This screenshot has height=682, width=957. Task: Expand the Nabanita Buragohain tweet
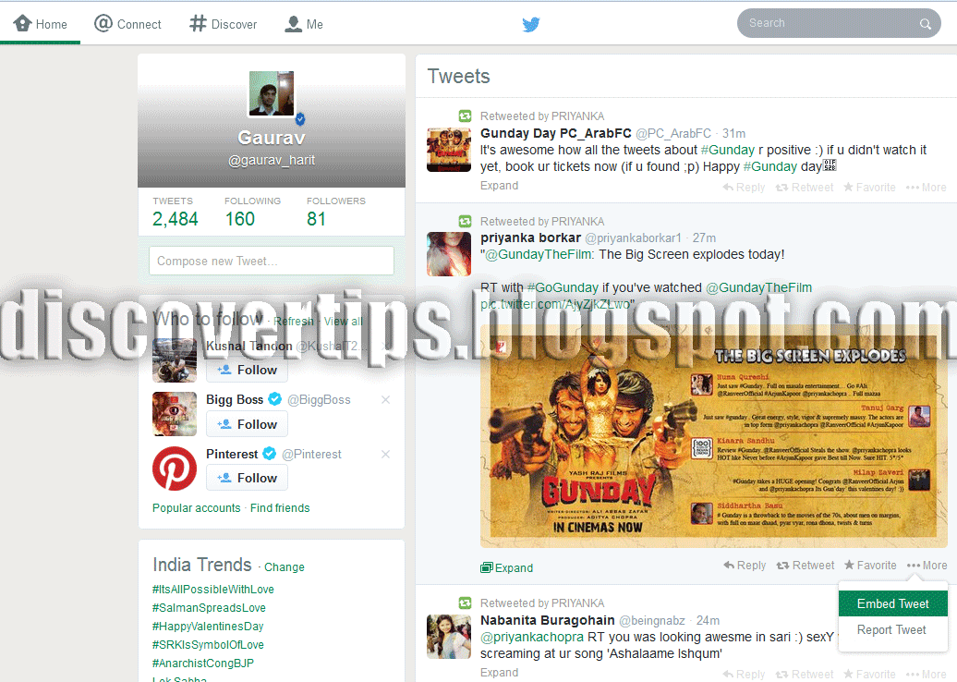499,672
